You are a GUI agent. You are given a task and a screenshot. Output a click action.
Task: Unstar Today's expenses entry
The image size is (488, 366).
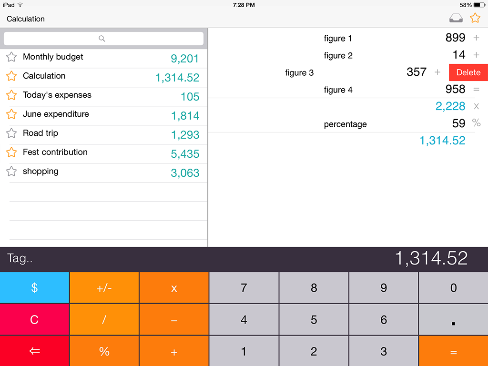coord(11,95)
